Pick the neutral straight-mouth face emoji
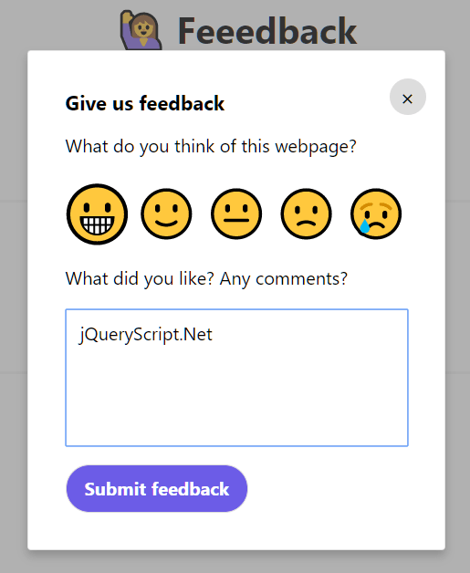This screenshot has width=470, height=573. [236, 214]
